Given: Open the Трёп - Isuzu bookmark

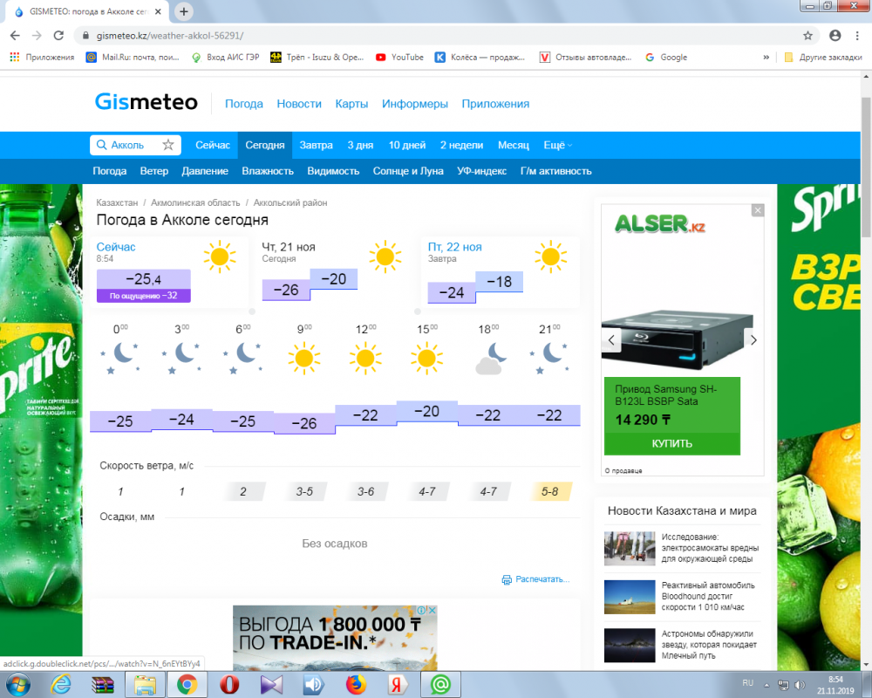Looking at the screenshot, I should 317,58.
